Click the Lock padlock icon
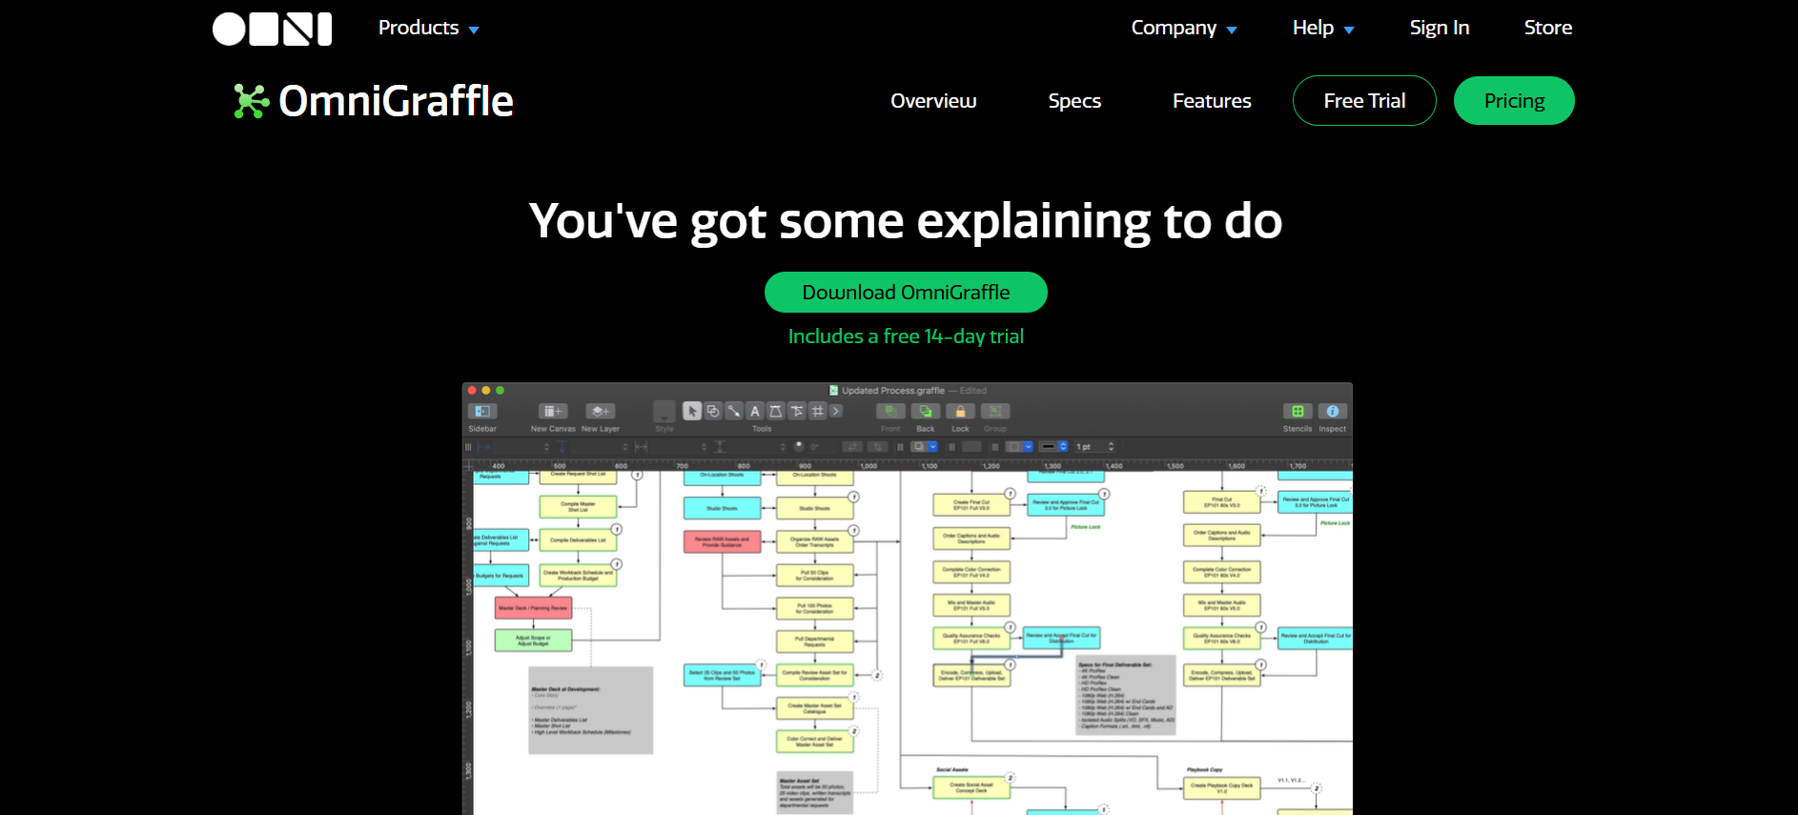Image resolution: width=1798 pixels, height=815 pixels. [x=960, y=411]
